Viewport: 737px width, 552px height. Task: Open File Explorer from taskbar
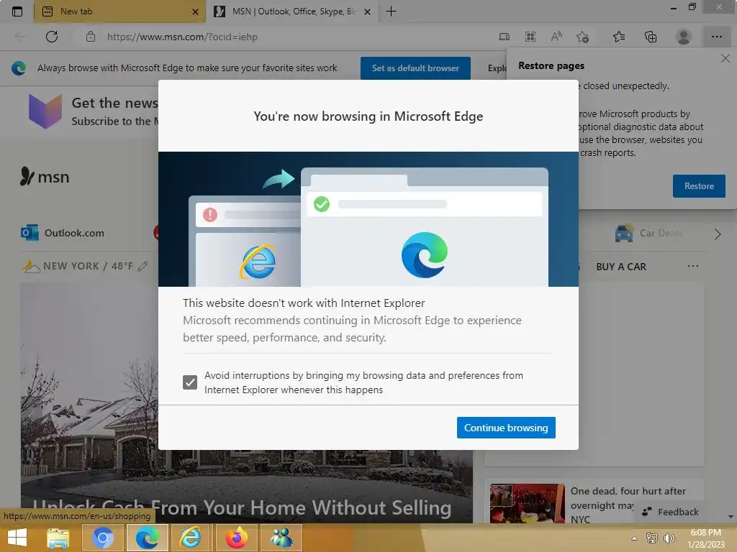click(x=58, y=538)
